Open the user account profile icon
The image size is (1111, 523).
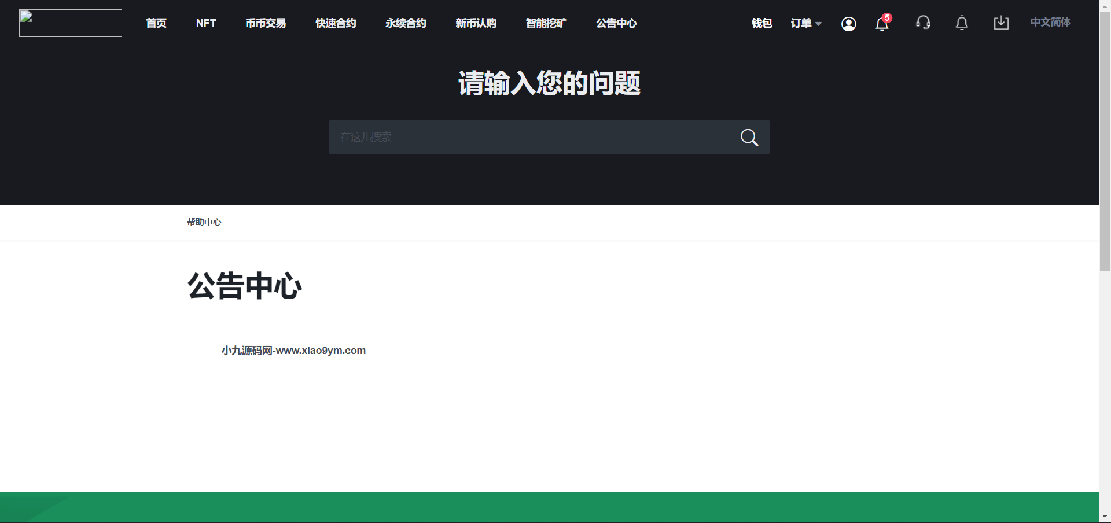[848, 24]
